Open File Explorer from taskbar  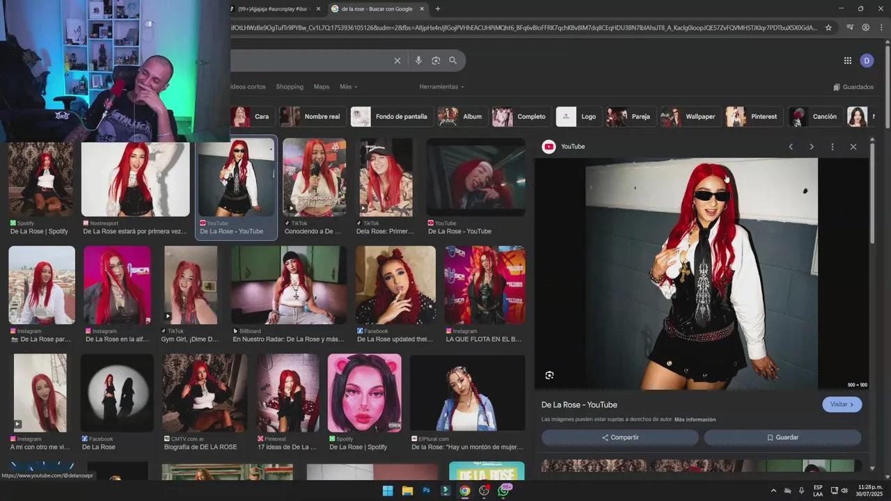(x=407, y=491)
